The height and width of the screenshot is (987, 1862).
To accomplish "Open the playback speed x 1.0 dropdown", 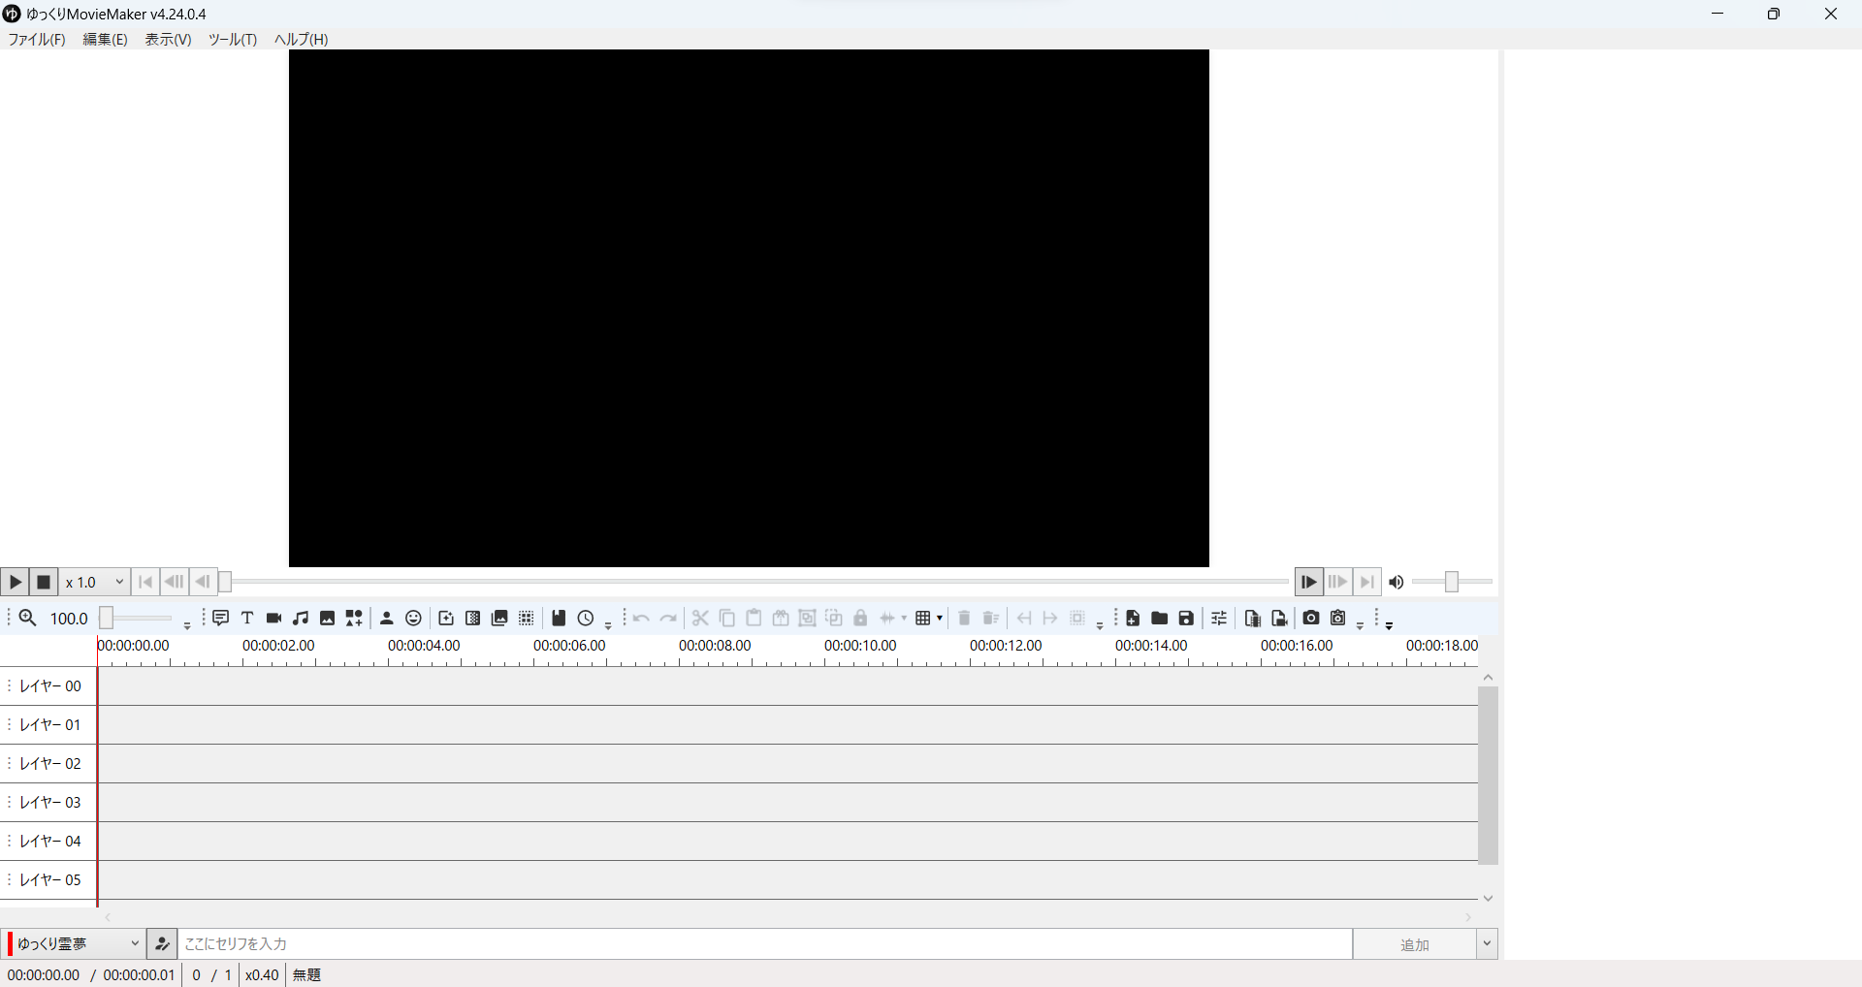I will (95, 583).
